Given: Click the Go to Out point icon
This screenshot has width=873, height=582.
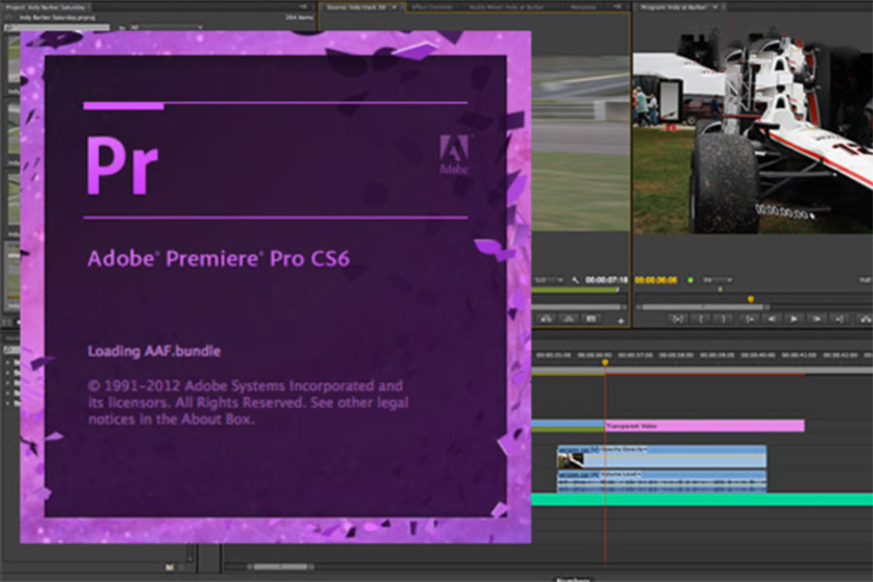Looking at the screenshot, I should 838,318.
